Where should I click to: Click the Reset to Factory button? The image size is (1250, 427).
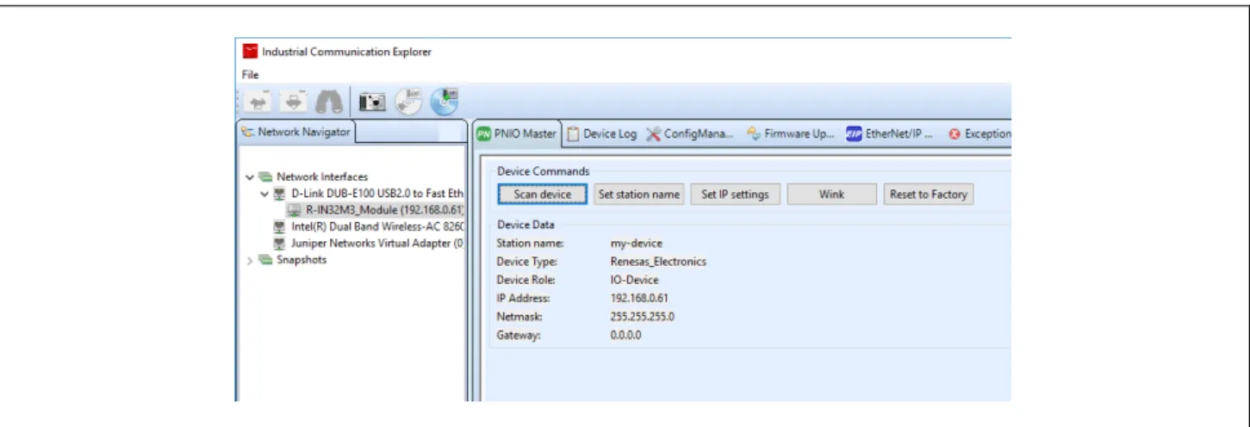(928, 195)
